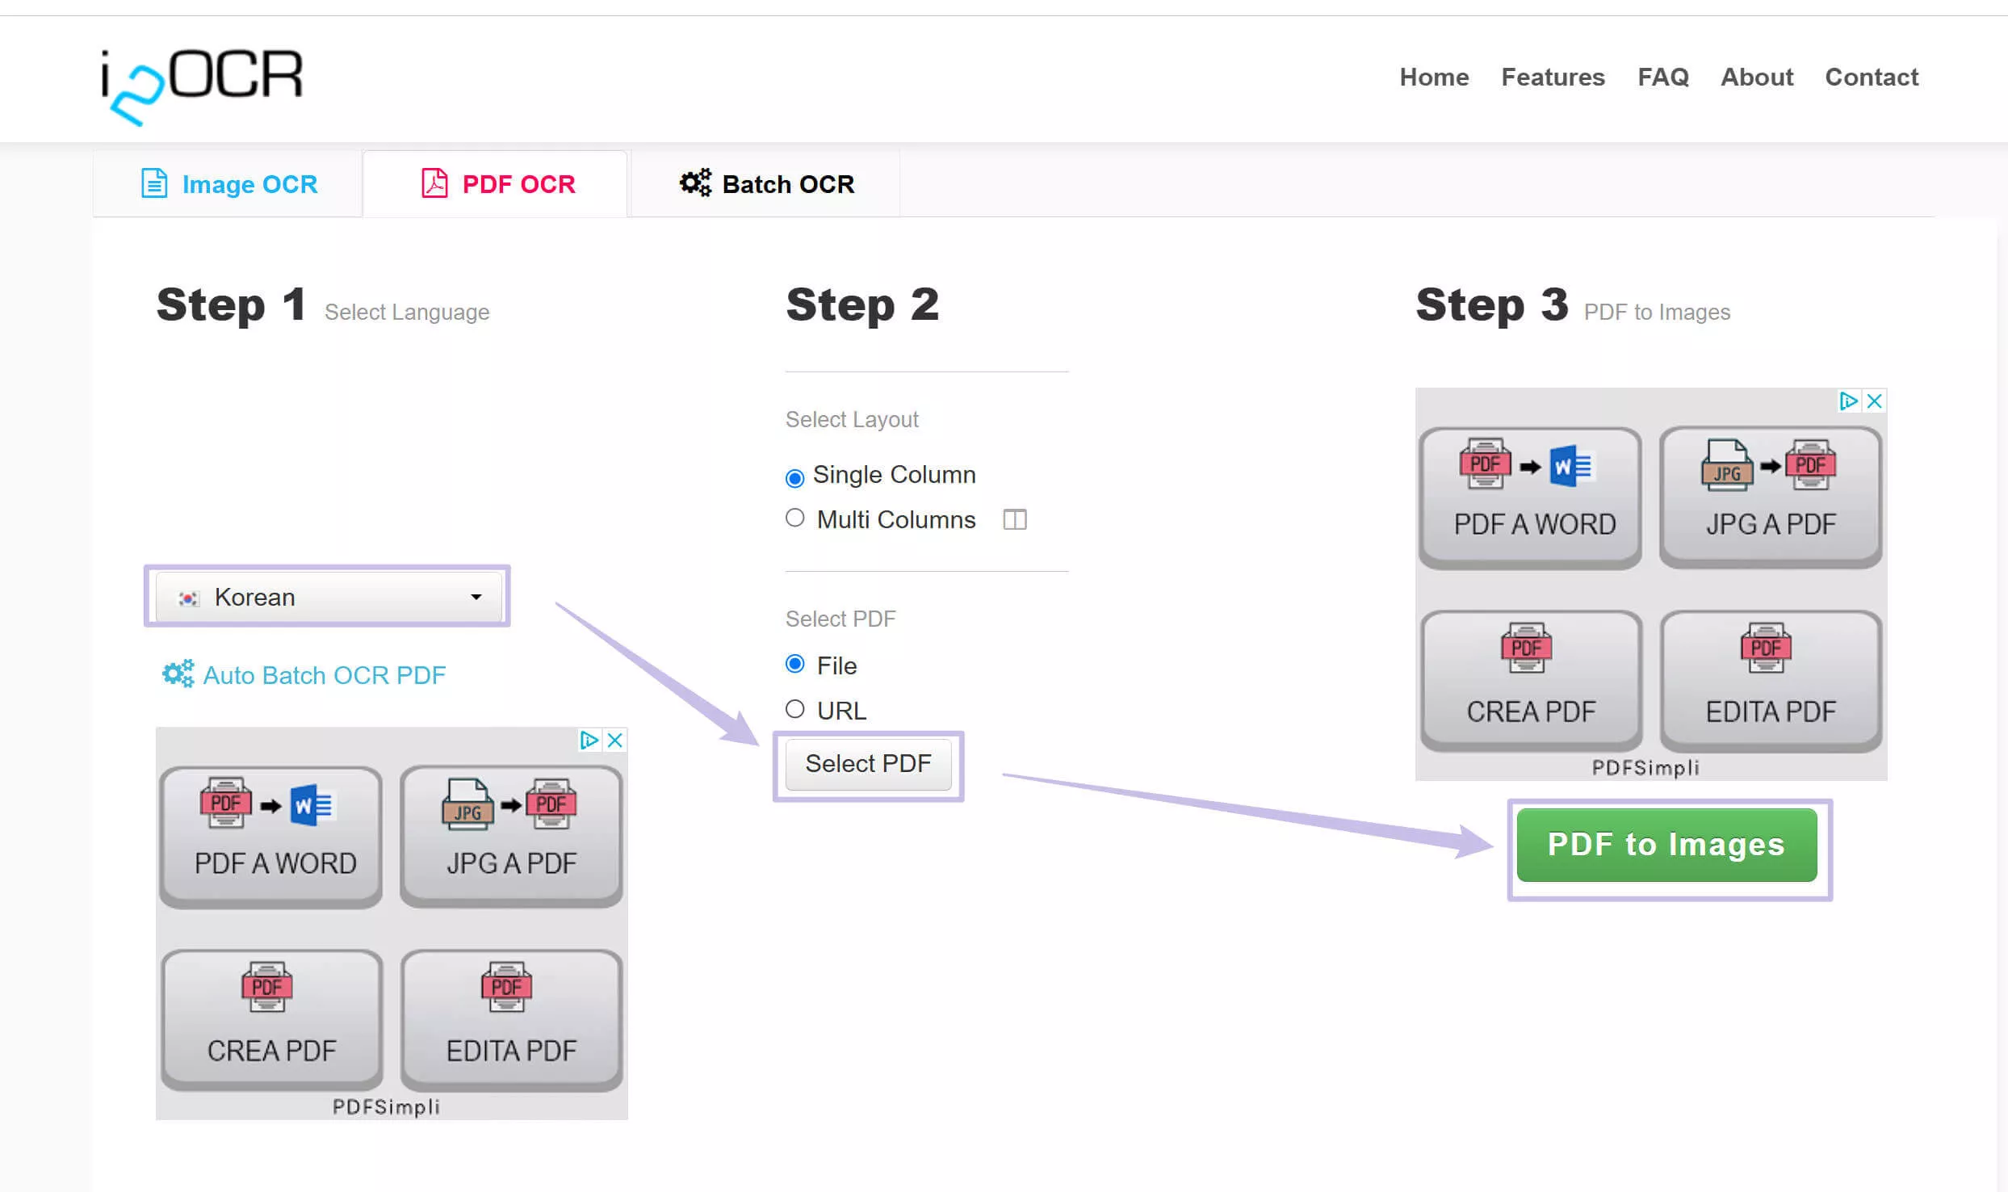The image size is (2008, 1192).
Task: Click PDF A WORD in the left ad
Action: tap(271, 836)
